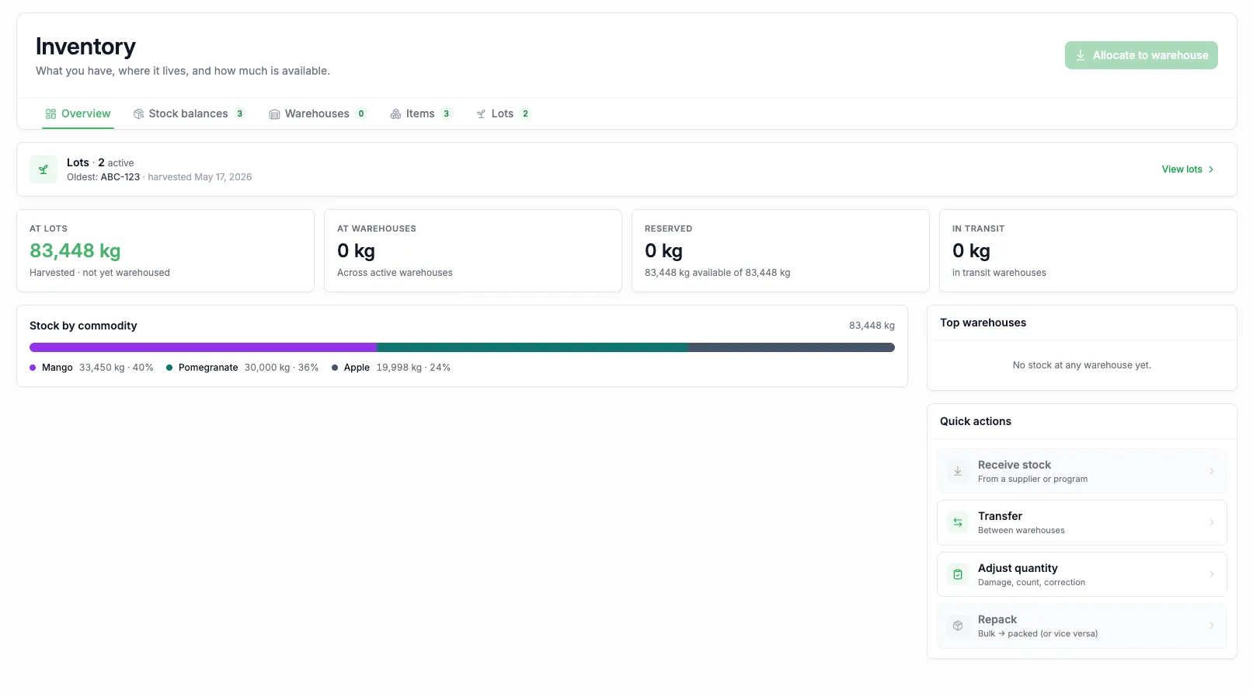Expand the Receive stock chevron arrow

(1212, 471)
